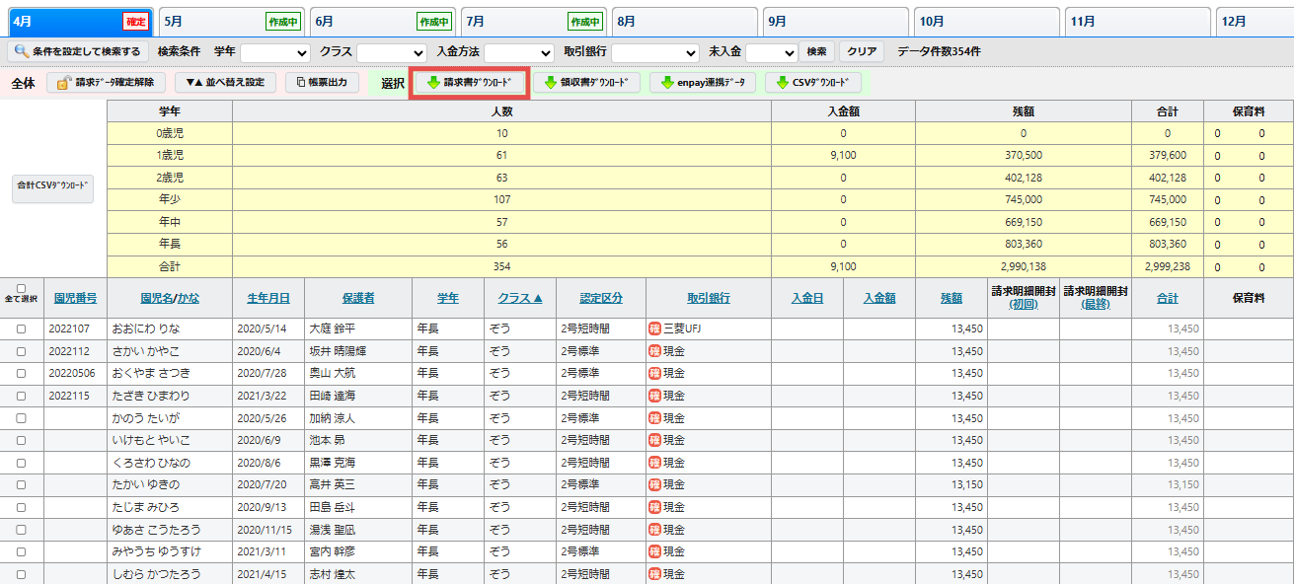Click the red 雑 badge in しむら かつたろう row
Screen dimensions: 1294x584
point(653,574)
